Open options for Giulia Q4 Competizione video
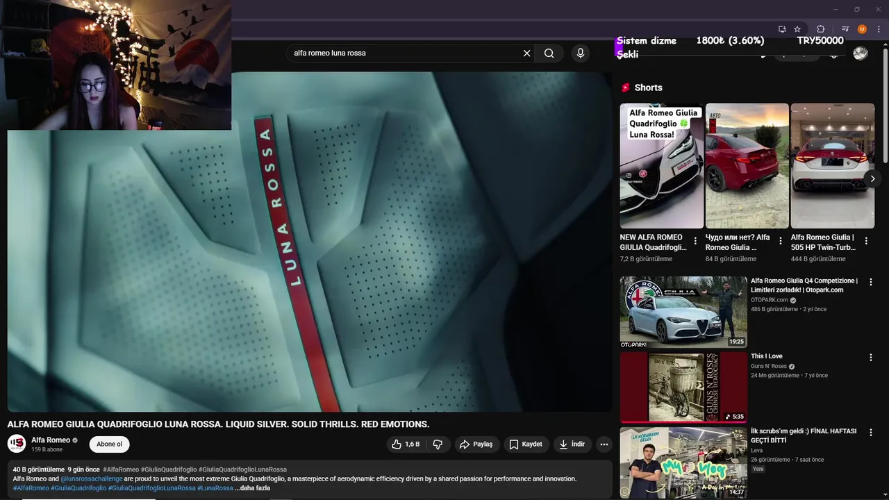 (x=871, y=282)
